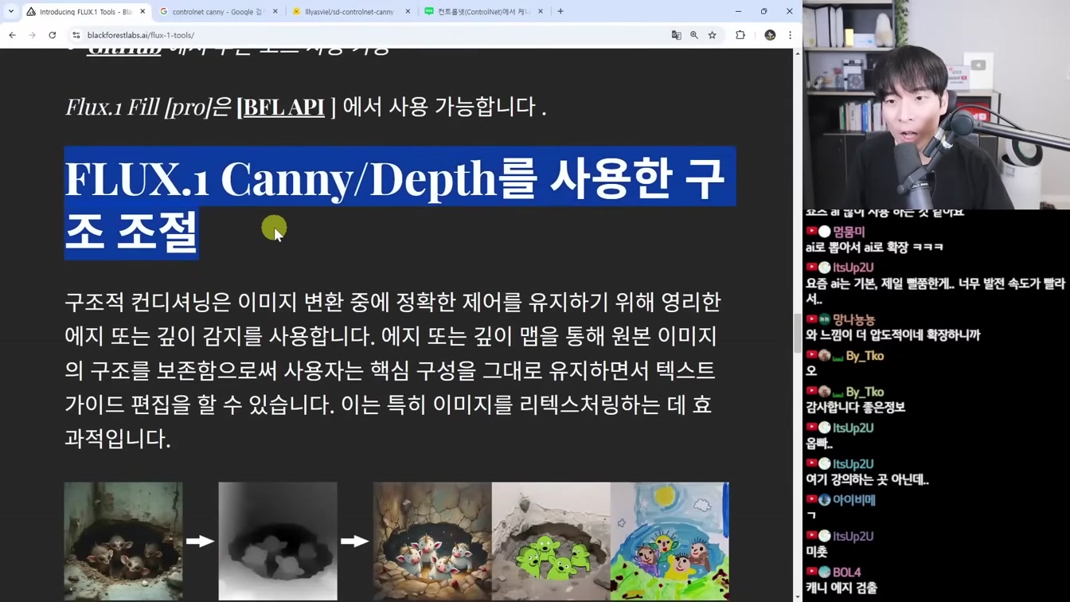Click the scrollbar down arrow
This screenshot has width=1070, height=602.
[798, 596]
